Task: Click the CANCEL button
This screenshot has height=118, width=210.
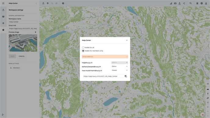Action: [22, 56]
